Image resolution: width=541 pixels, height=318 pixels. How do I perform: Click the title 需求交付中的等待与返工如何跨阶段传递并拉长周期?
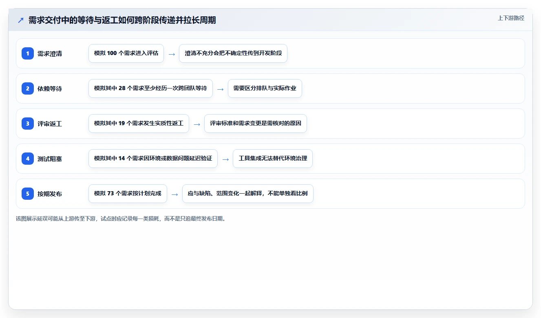coord(122,20)
